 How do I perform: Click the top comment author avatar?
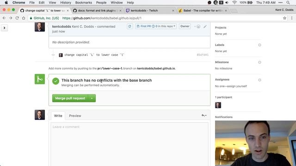[x=40, y=27]
